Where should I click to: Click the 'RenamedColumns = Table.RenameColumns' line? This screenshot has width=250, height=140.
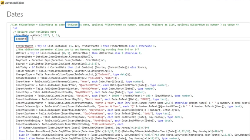point(67,78)
